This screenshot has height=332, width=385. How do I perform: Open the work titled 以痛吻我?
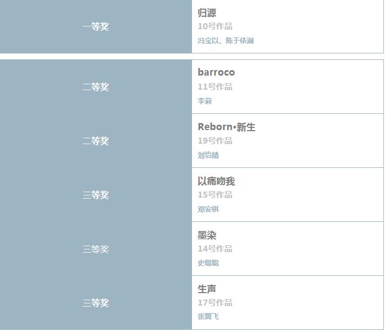coord(216,181)
